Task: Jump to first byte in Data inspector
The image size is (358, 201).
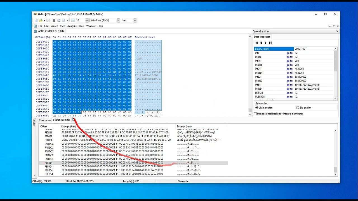Action: [x=256, y=43]
